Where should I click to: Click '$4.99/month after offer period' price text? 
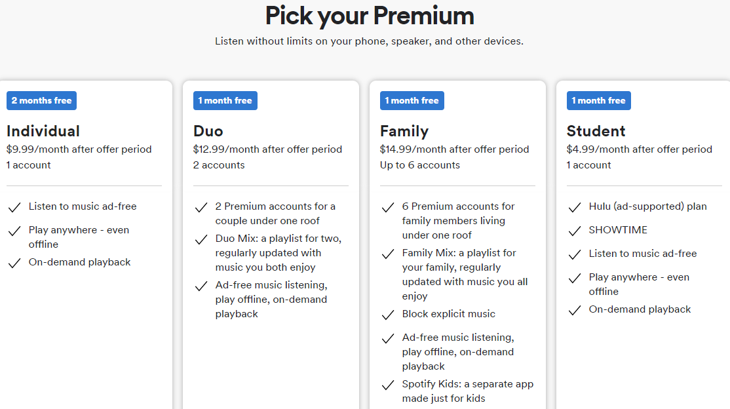[x=639, y=149]
